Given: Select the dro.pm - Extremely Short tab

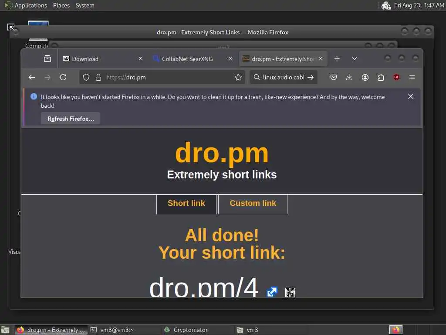Looking at the screenshot, I should [x=283, y=59].
